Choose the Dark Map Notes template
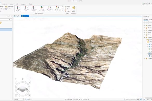This screenshot has width=152, height=101. [x=26, y=9]
